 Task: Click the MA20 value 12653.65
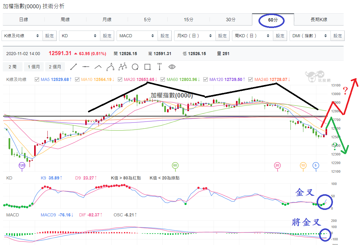pos(145,79)
